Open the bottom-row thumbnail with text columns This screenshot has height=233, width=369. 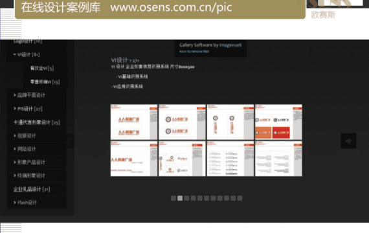tap(230, 159)
